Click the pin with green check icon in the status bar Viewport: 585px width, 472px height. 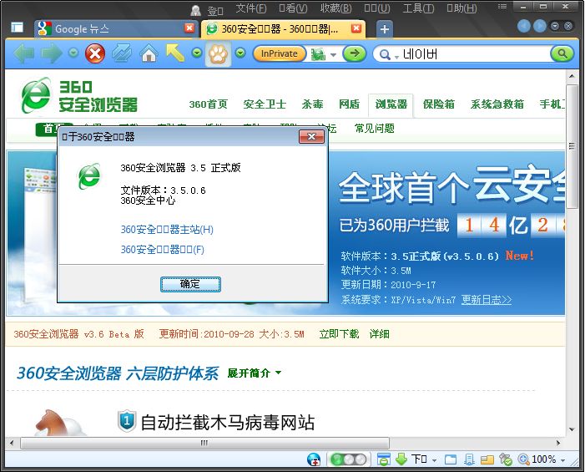(506, 459)
